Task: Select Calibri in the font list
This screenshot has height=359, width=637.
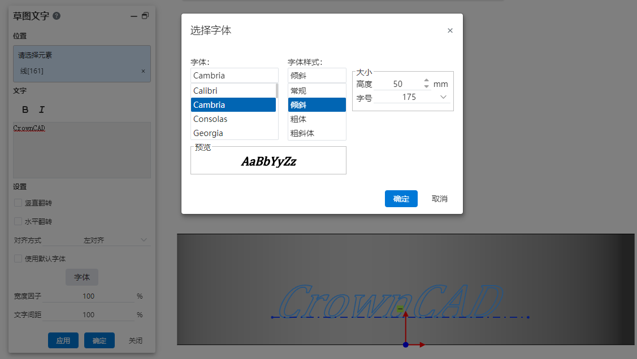Action: pos(233,91)
